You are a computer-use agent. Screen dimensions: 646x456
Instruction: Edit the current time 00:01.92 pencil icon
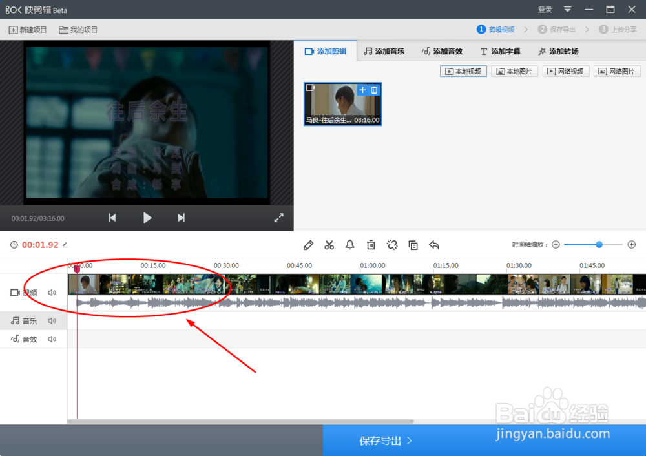click(65, 245)
